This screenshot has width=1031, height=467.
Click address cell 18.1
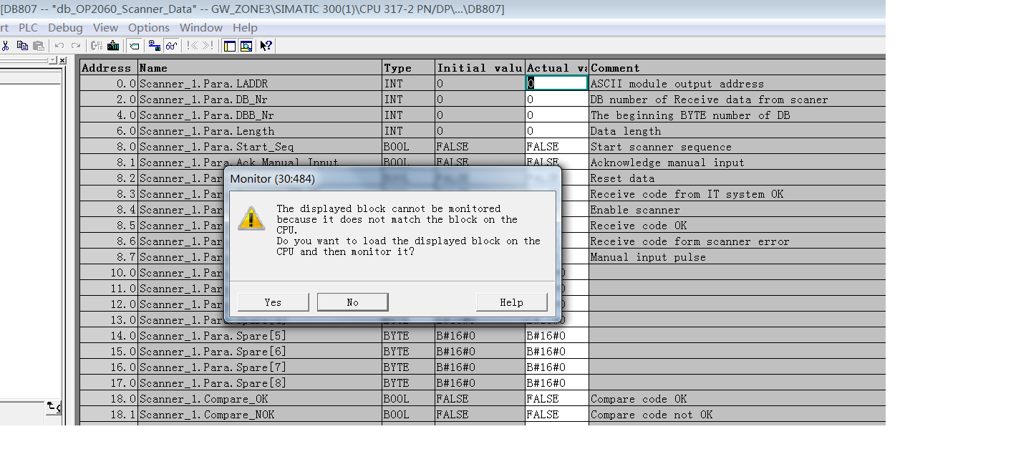(108, 415)
